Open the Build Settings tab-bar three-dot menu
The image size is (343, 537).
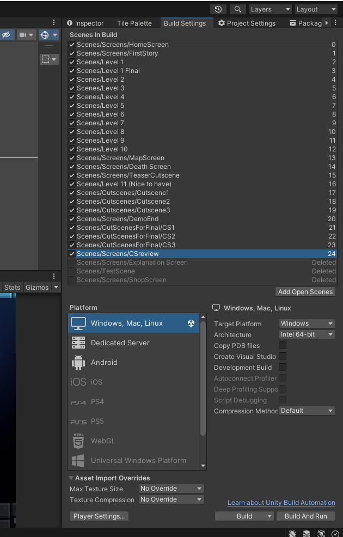point(335,23)
